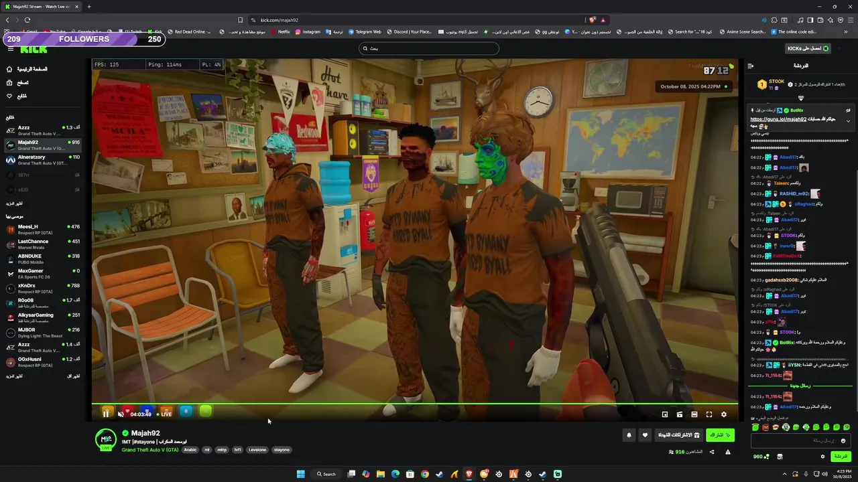Open the channel shop store icon
Image resolution: width=858 pixels, height=482 pixels.
click(780, 457)
